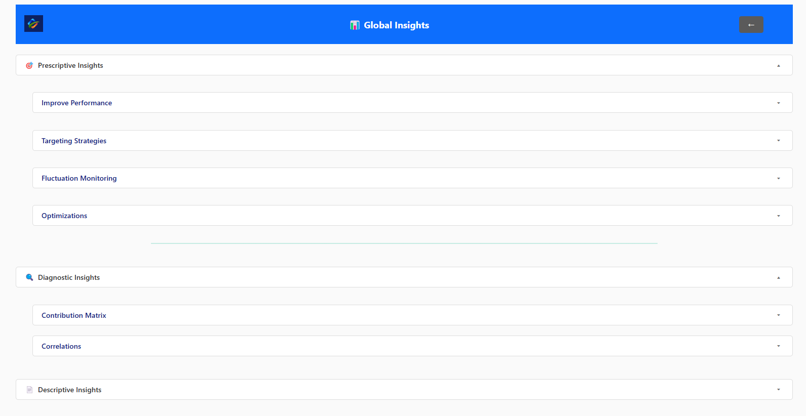This screenshot has height=416, width=806.
Task: Click the document icon beside Descriptive Insights
Action: point(29,390)
